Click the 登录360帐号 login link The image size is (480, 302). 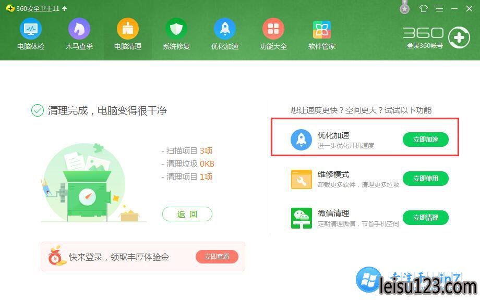[425, 46]
